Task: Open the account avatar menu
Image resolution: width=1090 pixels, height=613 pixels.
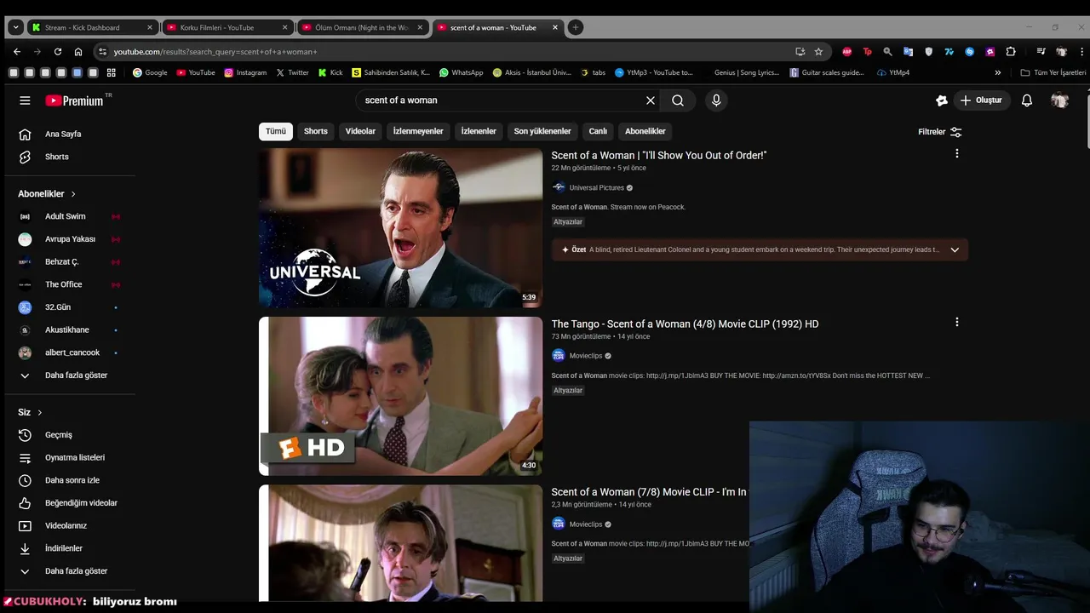Action: [x=1059, y=100]
